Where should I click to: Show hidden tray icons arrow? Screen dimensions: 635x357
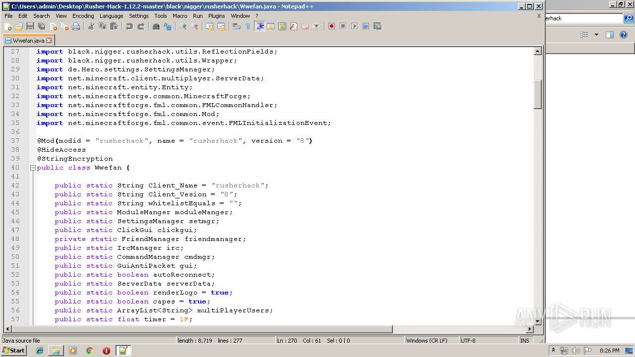point(553,351)
